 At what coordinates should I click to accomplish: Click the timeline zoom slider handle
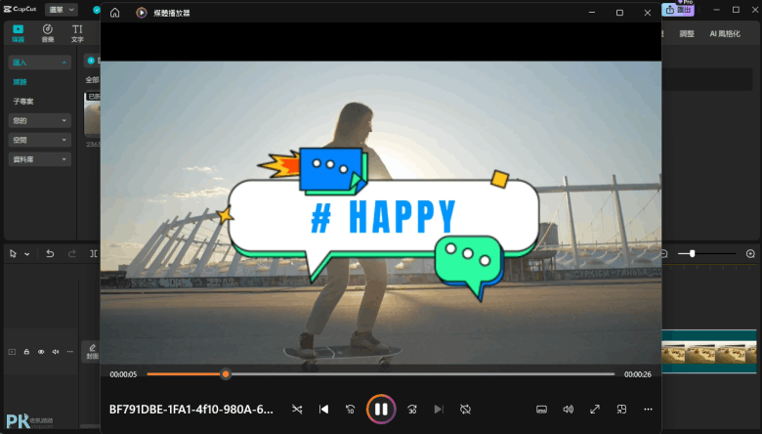click(x=692, y=254)
